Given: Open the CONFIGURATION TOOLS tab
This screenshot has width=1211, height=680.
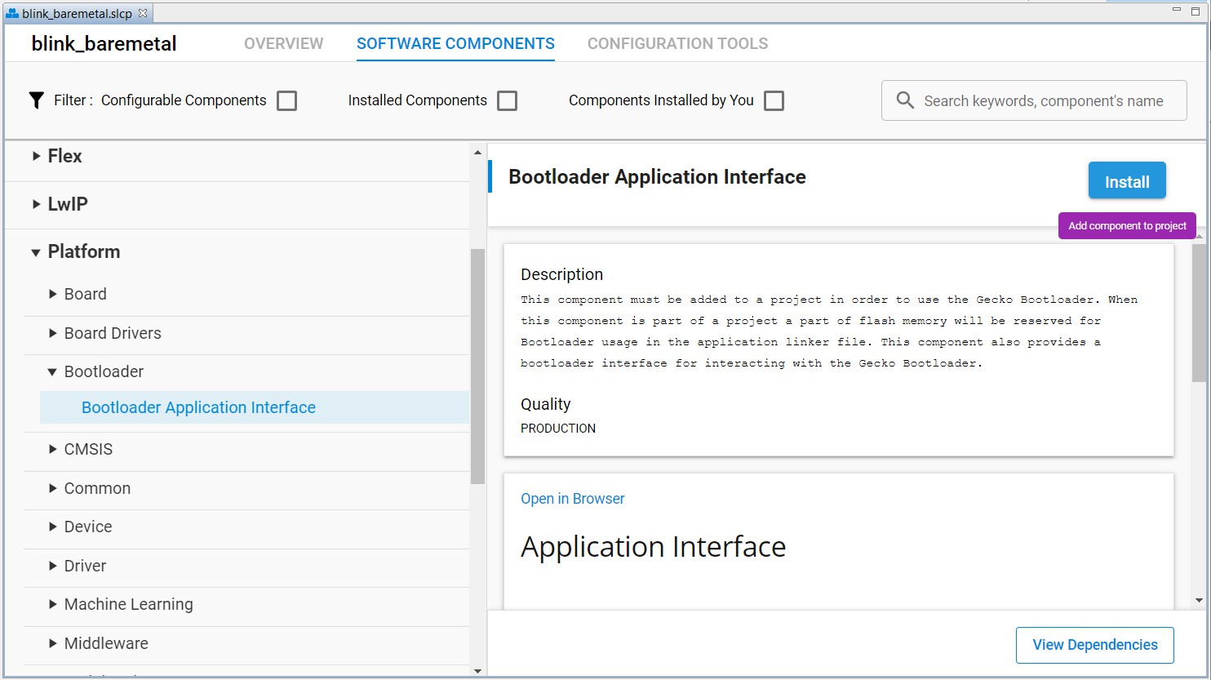Looking at the screenshot, I should tap(677, 43).
